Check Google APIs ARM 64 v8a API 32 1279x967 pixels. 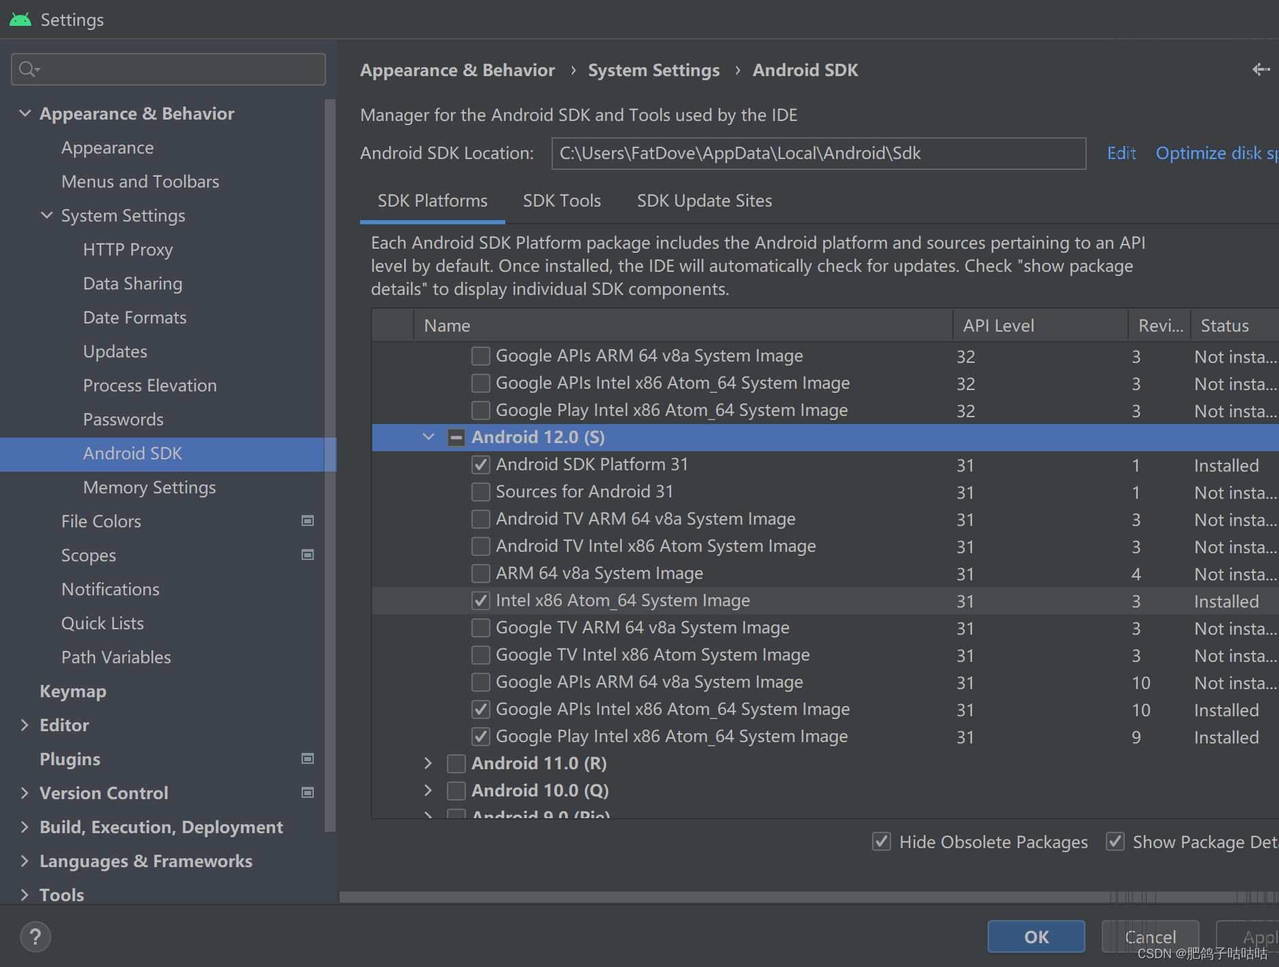pyautogui.click(x=481, y=356)
